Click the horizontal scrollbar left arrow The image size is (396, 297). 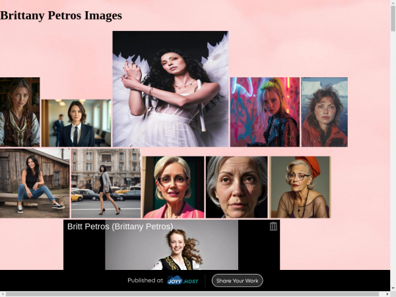click(3, 294)
